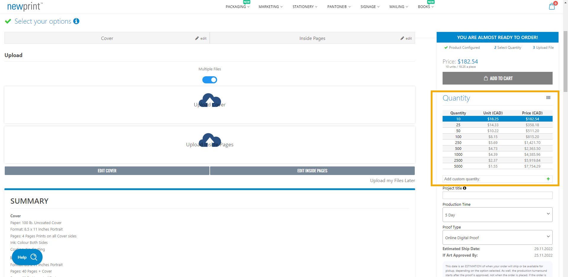This screenshot has height=277, width=568.
Task: Click the pencil edit icon for Inside Pages
Action: click(402, 38)
